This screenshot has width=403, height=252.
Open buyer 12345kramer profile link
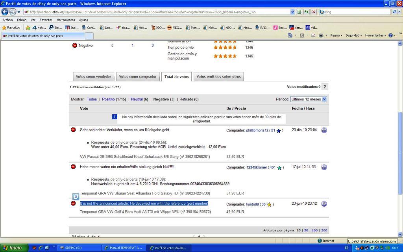click(257, 167)
